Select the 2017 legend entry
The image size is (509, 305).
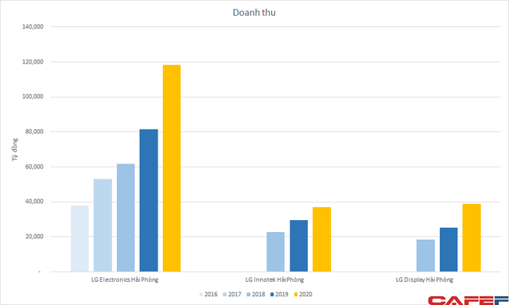coord(231,295)
